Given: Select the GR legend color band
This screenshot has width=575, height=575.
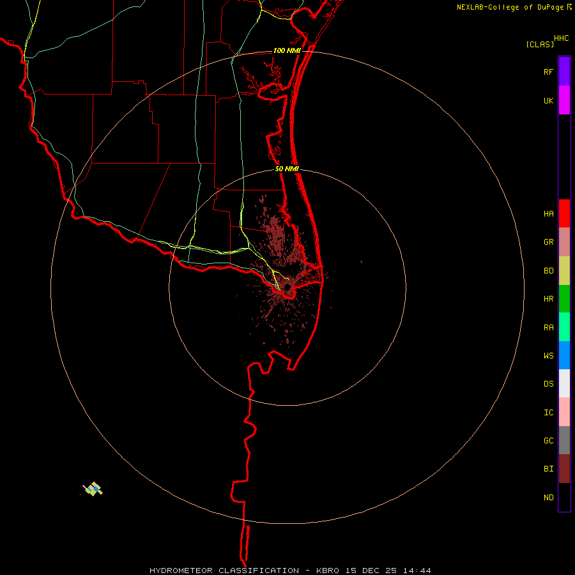Looking at the screenshot, I should [x=564, y=242].
